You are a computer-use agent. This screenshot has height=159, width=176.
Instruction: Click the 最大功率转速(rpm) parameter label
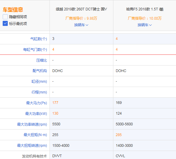coord(32,124)
